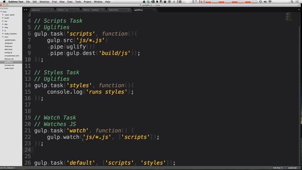Image resolution: width=302 pixels, height=170 pixels.
Task: Open the Help menu
Action: [x=108, y=1]
